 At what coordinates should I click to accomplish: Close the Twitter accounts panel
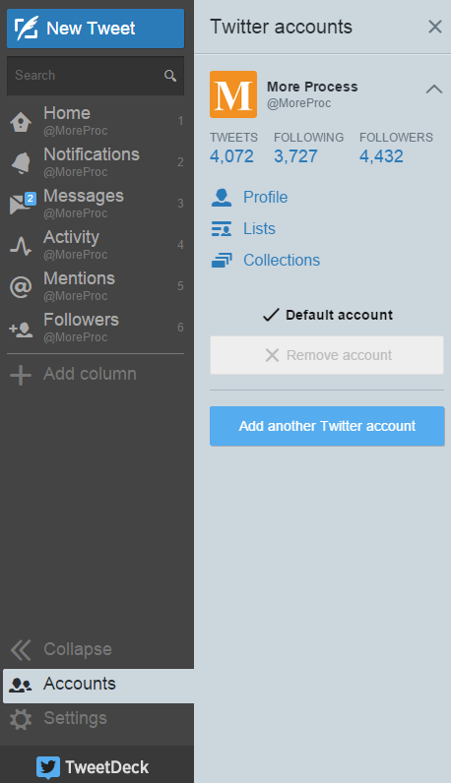(435, 27)
